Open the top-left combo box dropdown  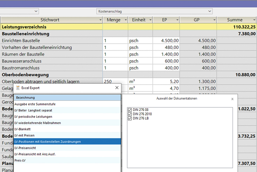pyautogui.click(x=36, y=11)
